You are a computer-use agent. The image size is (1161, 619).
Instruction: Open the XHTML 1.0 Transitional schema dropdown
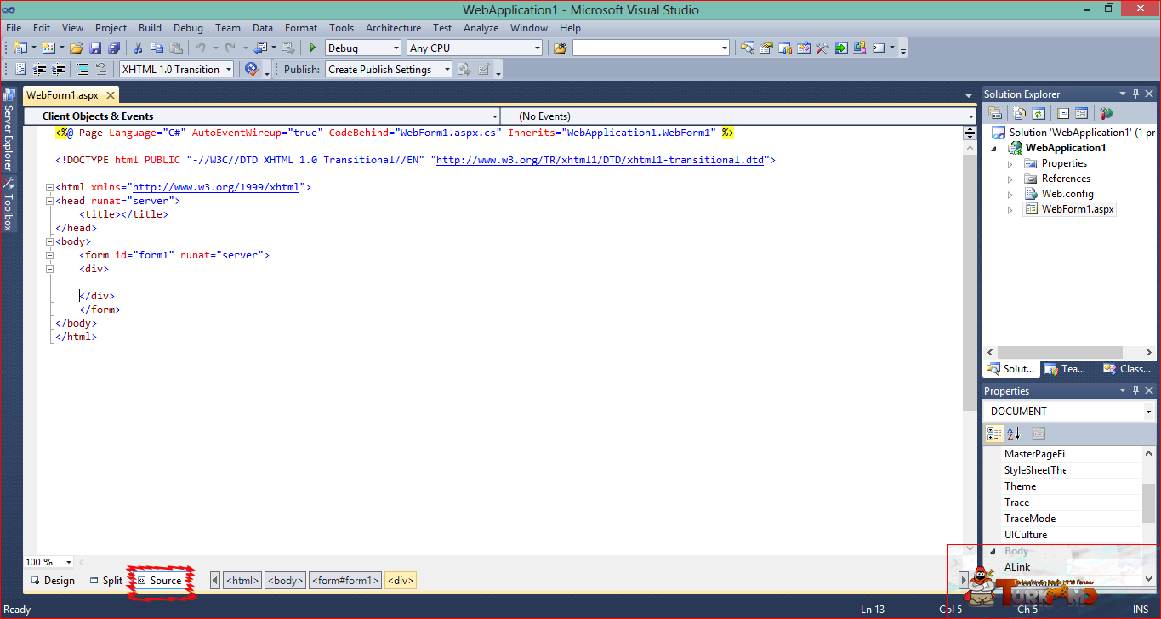176,70
